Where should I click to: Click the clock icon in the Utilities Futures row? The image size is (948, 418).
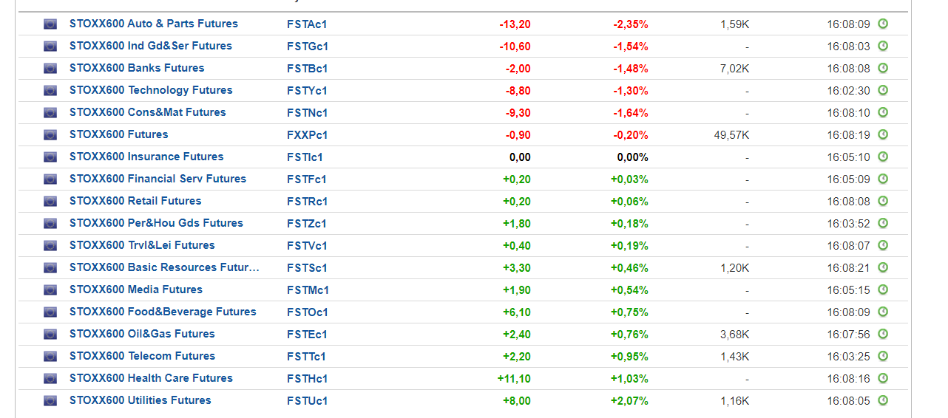coord(883,400)
